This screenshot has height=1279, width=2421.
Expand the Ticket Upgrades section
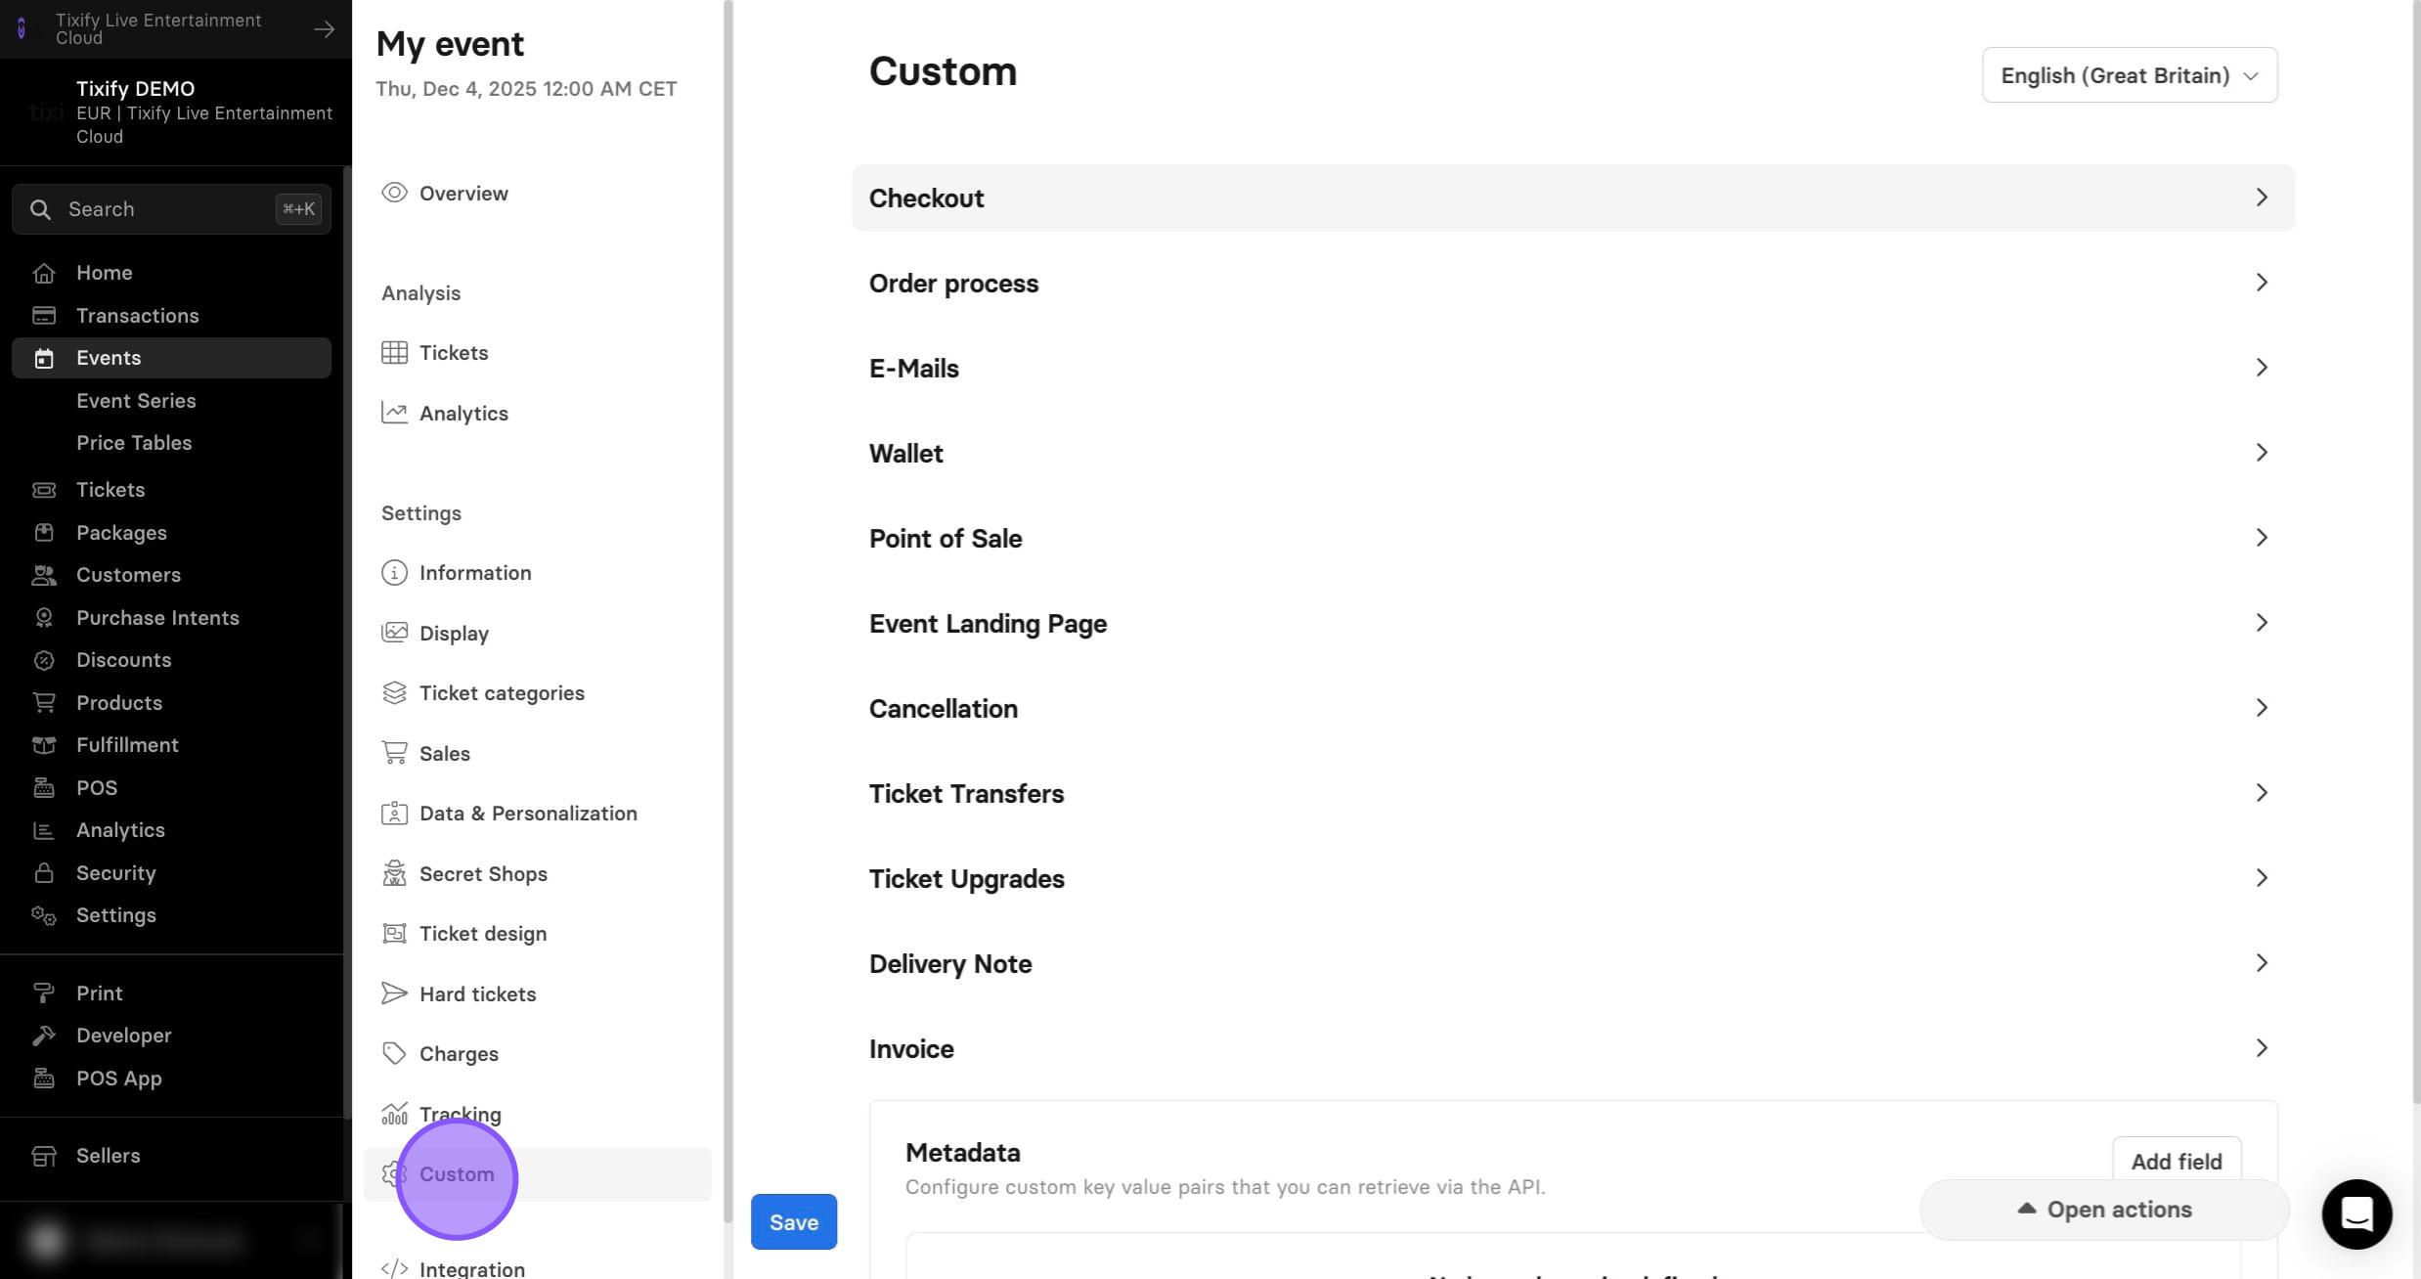[x=1573, y=878]
